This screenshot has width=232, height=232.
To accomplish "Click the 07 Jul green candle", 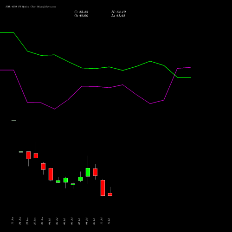I will [80, 179].
